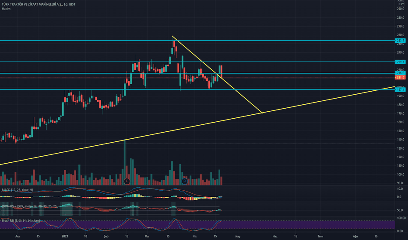Click the 'Ara' date label on the time axis
This screenshot has height=240, width=408.
(18, 237)
